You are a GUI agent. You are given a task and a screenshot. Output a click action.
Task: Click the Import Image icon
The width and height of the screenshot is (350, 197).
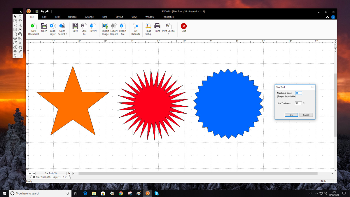tap(105, 26)
